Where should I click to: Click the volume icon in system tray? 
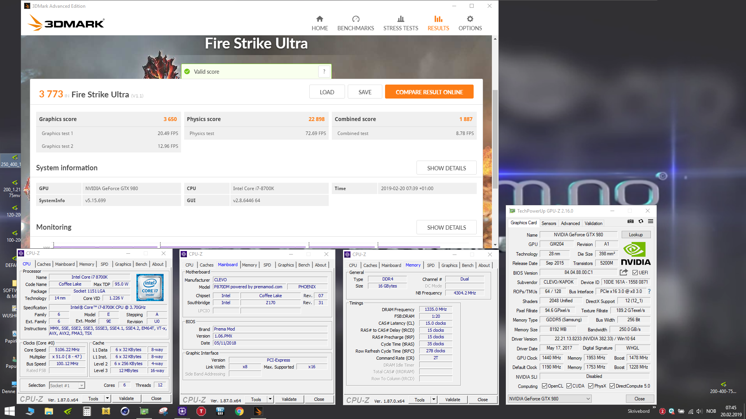pos(699,411)
